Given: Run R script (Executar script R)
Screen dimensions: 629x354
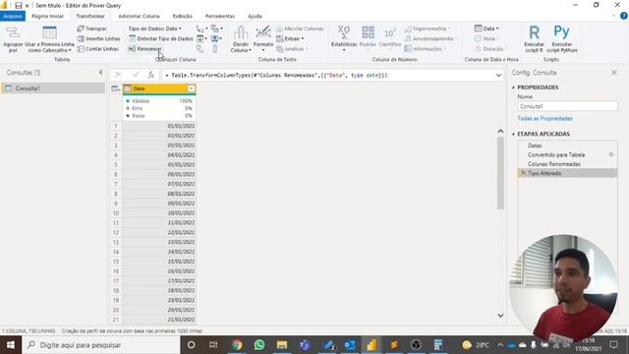Looking at the screenshot, I should pyautogui.click(x=534, y=39).
